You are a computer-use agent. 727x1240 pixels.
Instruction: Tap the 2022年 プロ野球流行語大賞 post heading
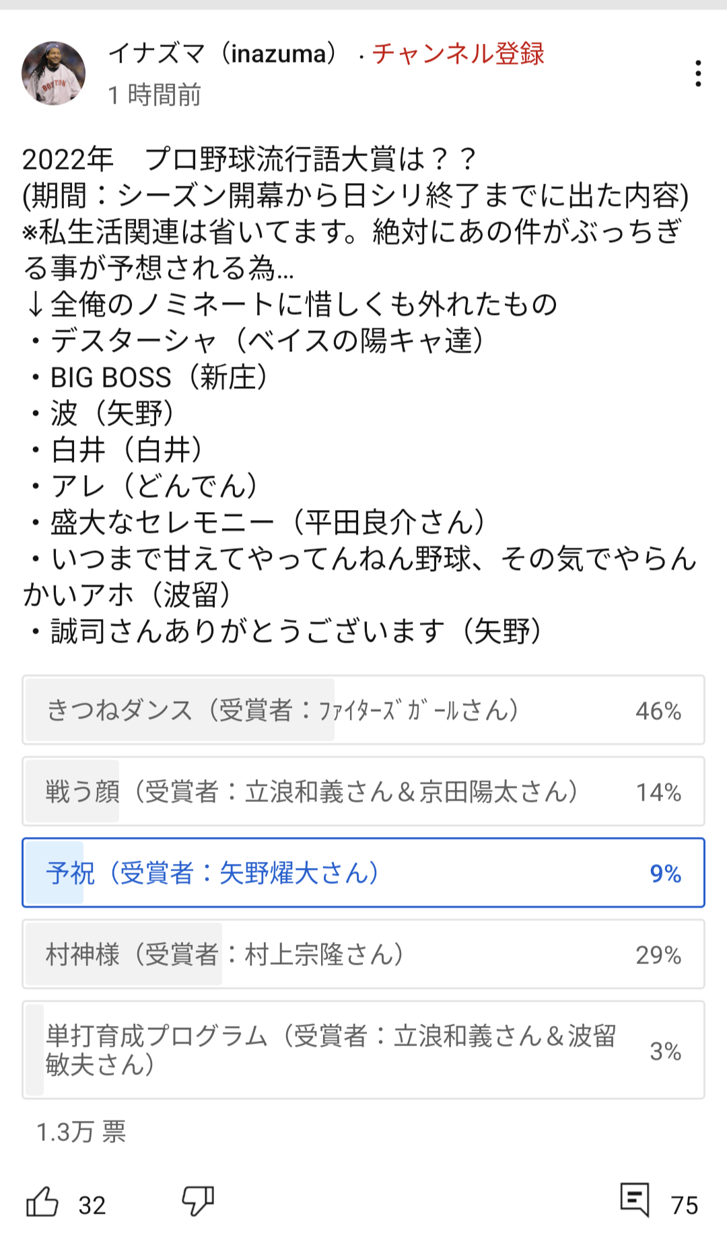click(249, 159)
